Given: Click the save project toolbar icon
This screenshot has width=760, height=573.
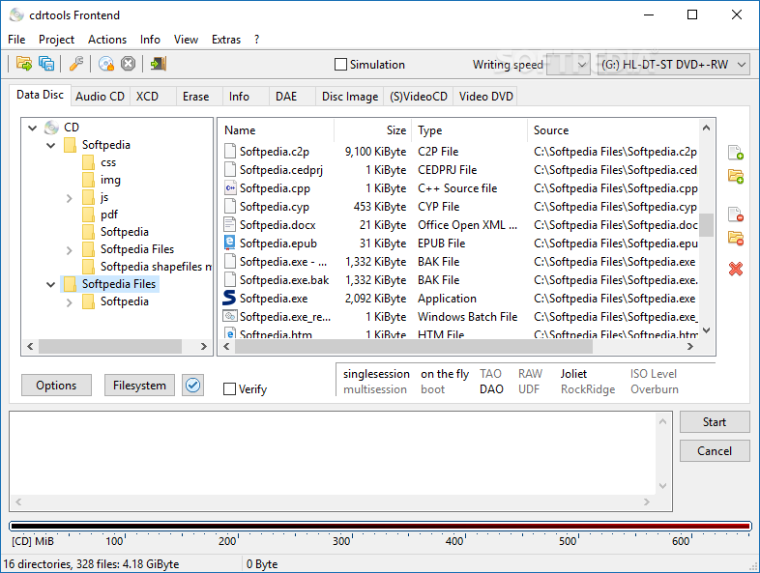Looking at the screenshot, I should point(46,64).
